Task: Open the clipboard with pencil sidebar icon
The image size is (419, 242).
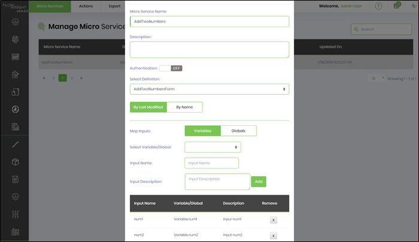Action: [15, 74]
